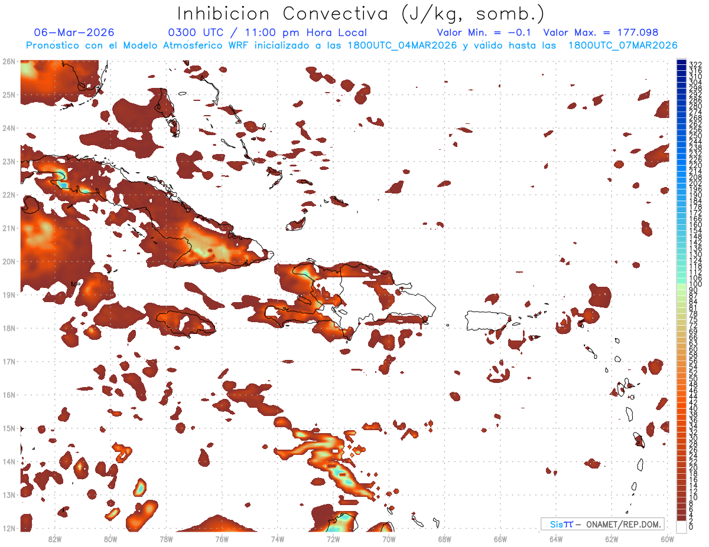The height and width of the screenshot is (547, 709).
Task: Click the '76W' longitude label
Action: [222, 539]
